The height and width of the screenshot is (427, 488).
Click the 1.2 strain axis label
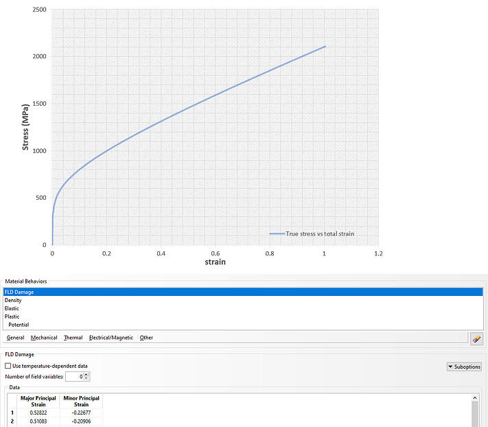click(378, 253)
